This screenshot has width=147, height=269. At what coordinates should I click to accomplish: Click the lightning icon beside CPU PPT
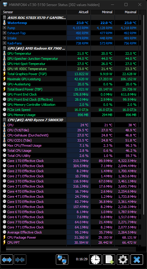[x=4, y=243]
